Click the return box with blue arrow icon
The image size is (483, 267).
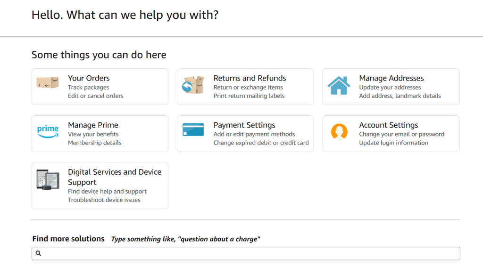click(x=193, y=85)
